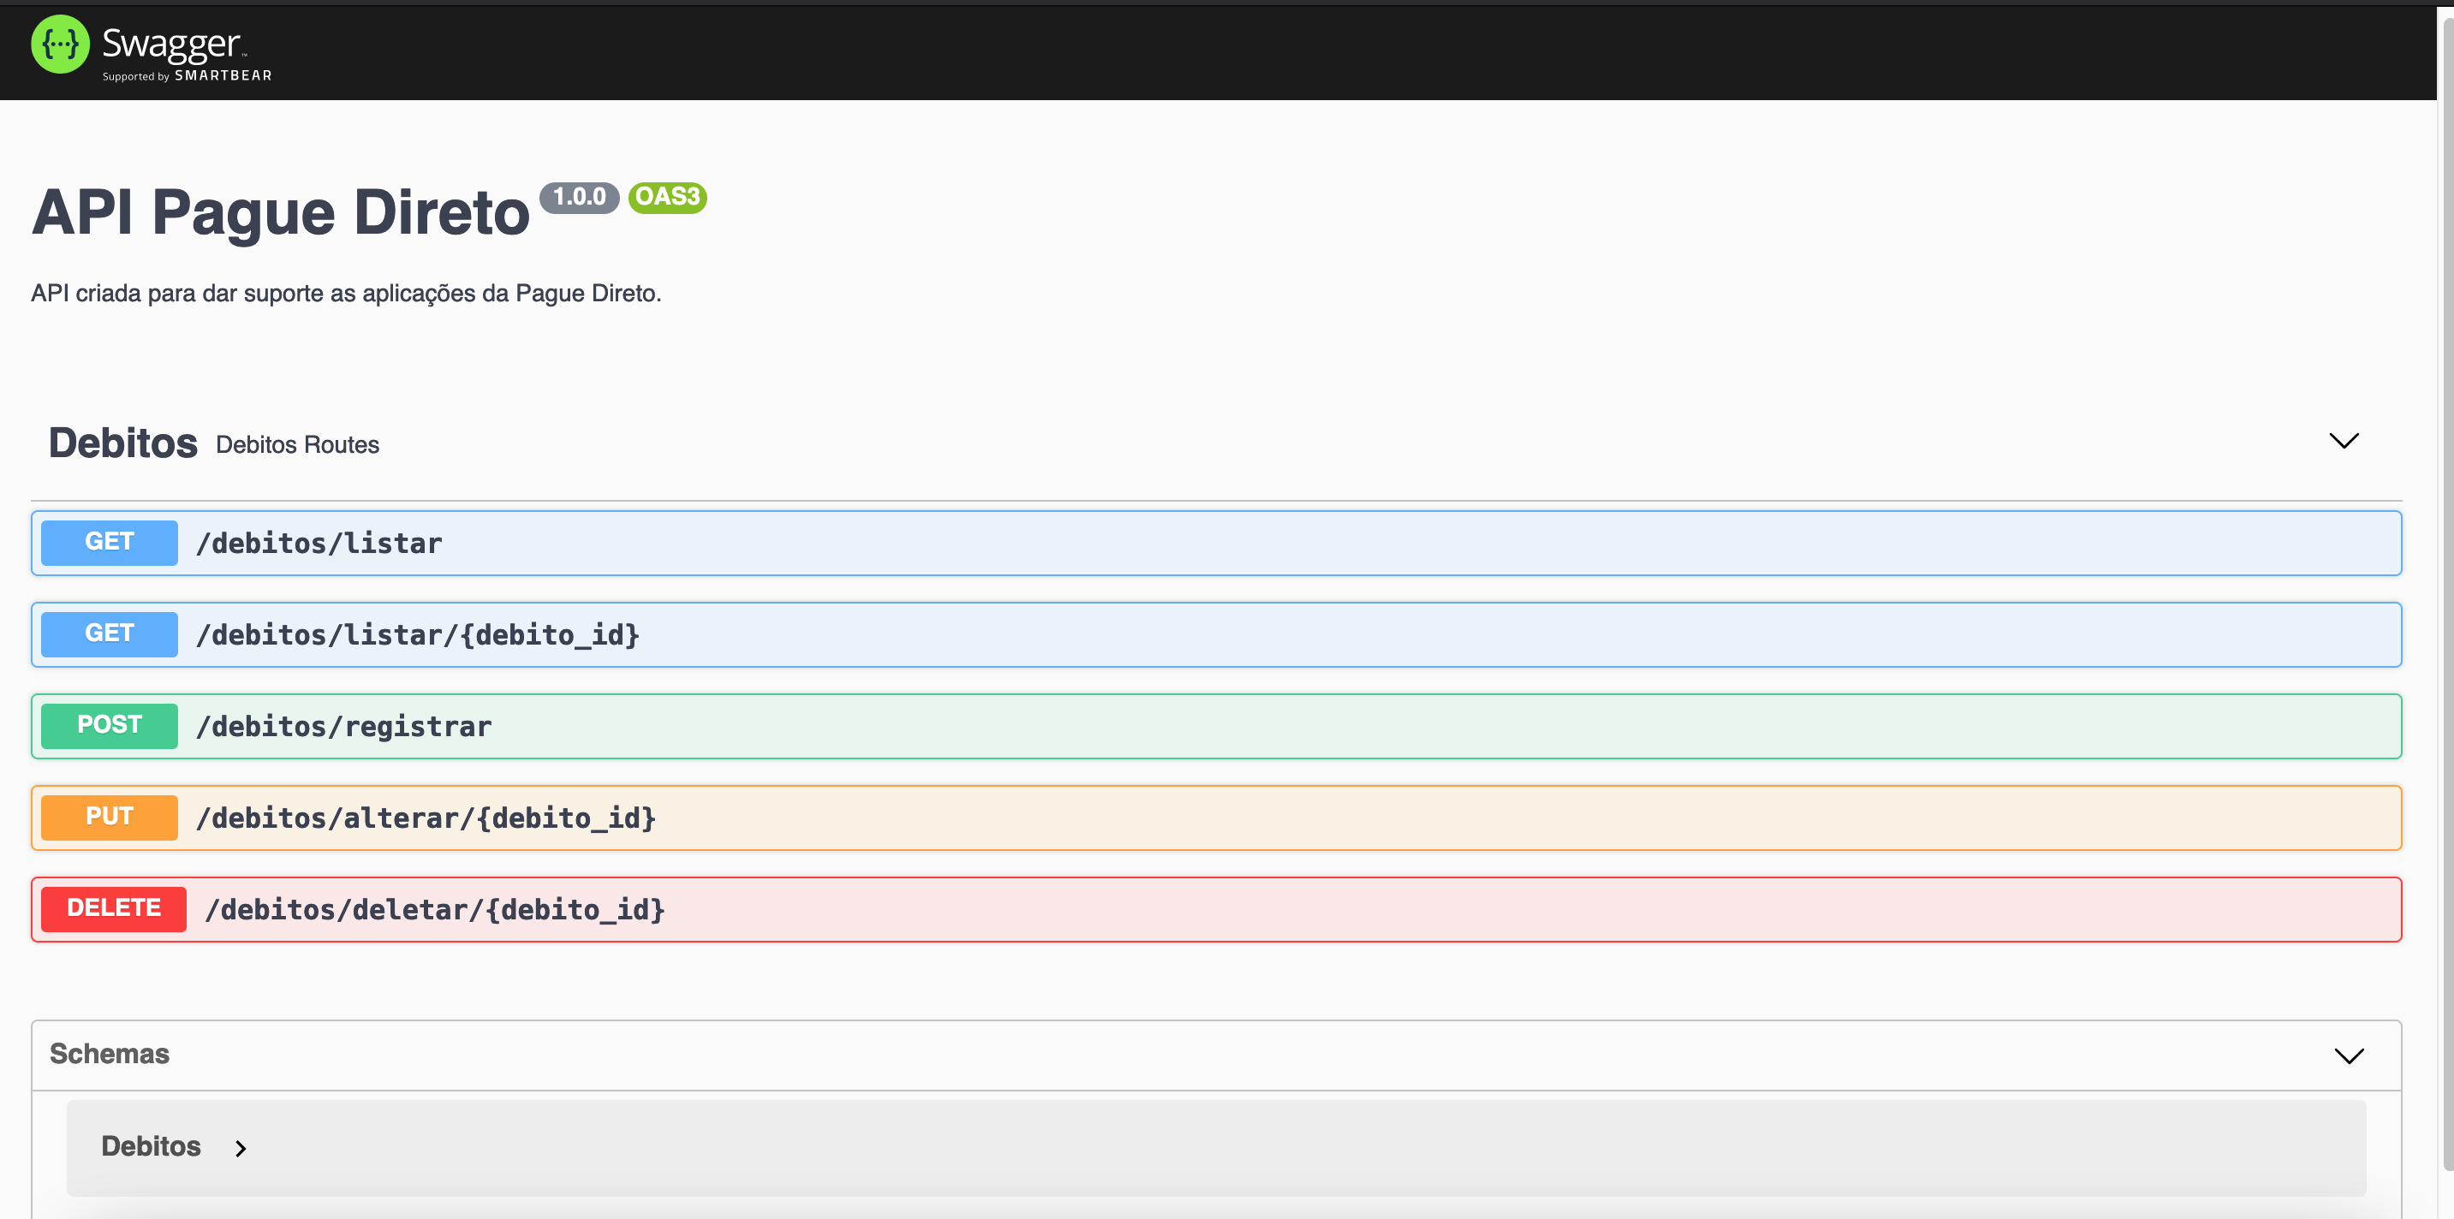The image size is (2454, 1219).
Task: Click the blue GET badge for /debitos/listar
Action: tap(110, 543)
